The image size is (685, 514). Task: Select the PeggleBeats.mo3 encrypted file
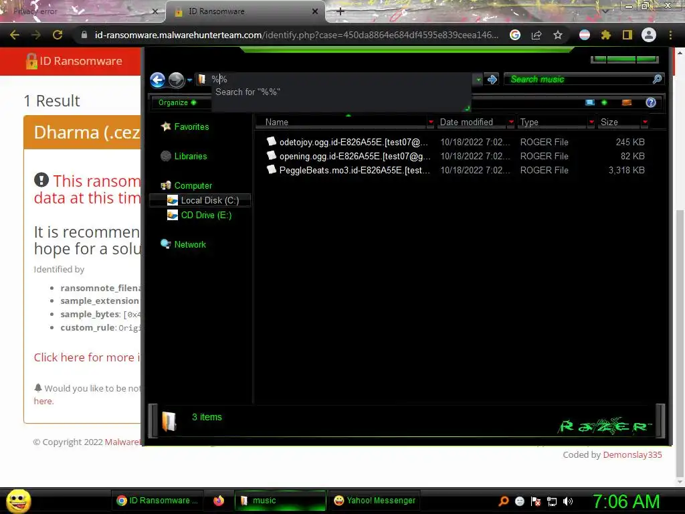(355, 170)
